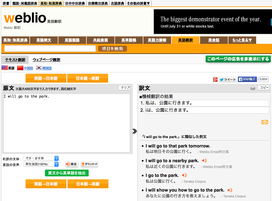Click the search input field in orange bar

pos(50,49)
